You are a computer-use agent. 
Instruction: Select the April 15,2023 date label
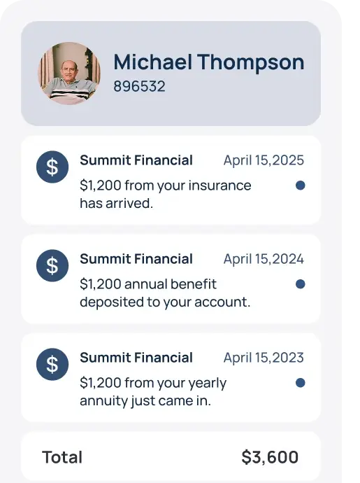point(264,358)
